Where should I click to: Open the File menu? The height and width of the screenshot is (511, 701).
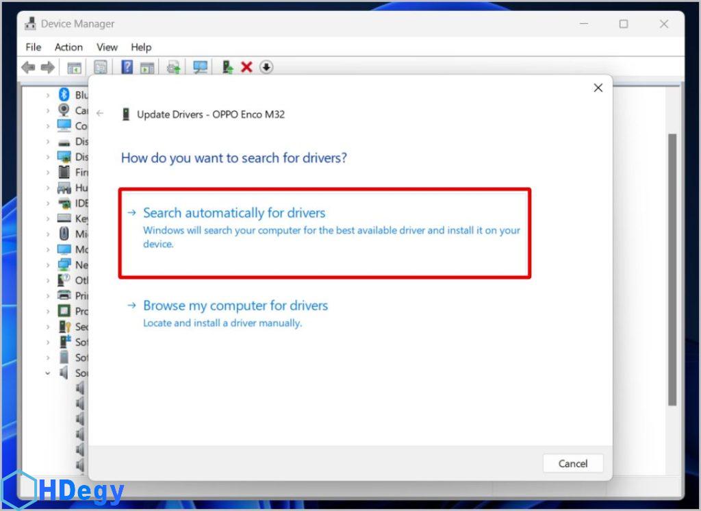point(34,47)
